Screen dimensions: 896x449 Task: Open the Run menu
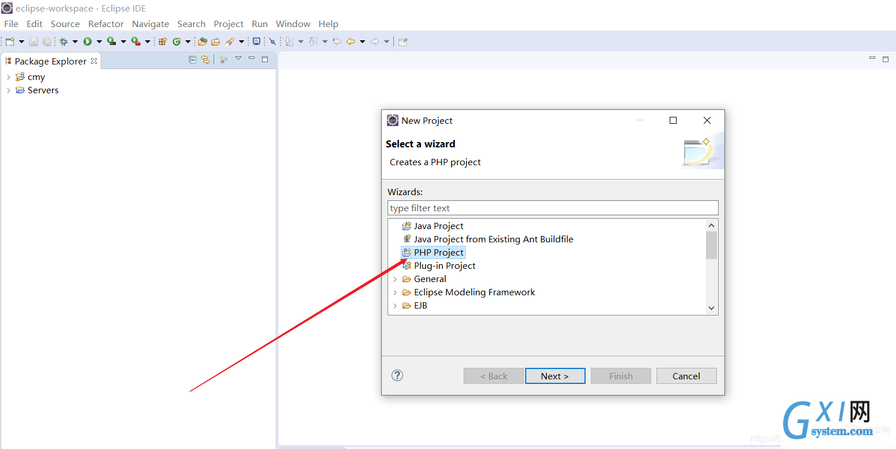coord(260,24)
